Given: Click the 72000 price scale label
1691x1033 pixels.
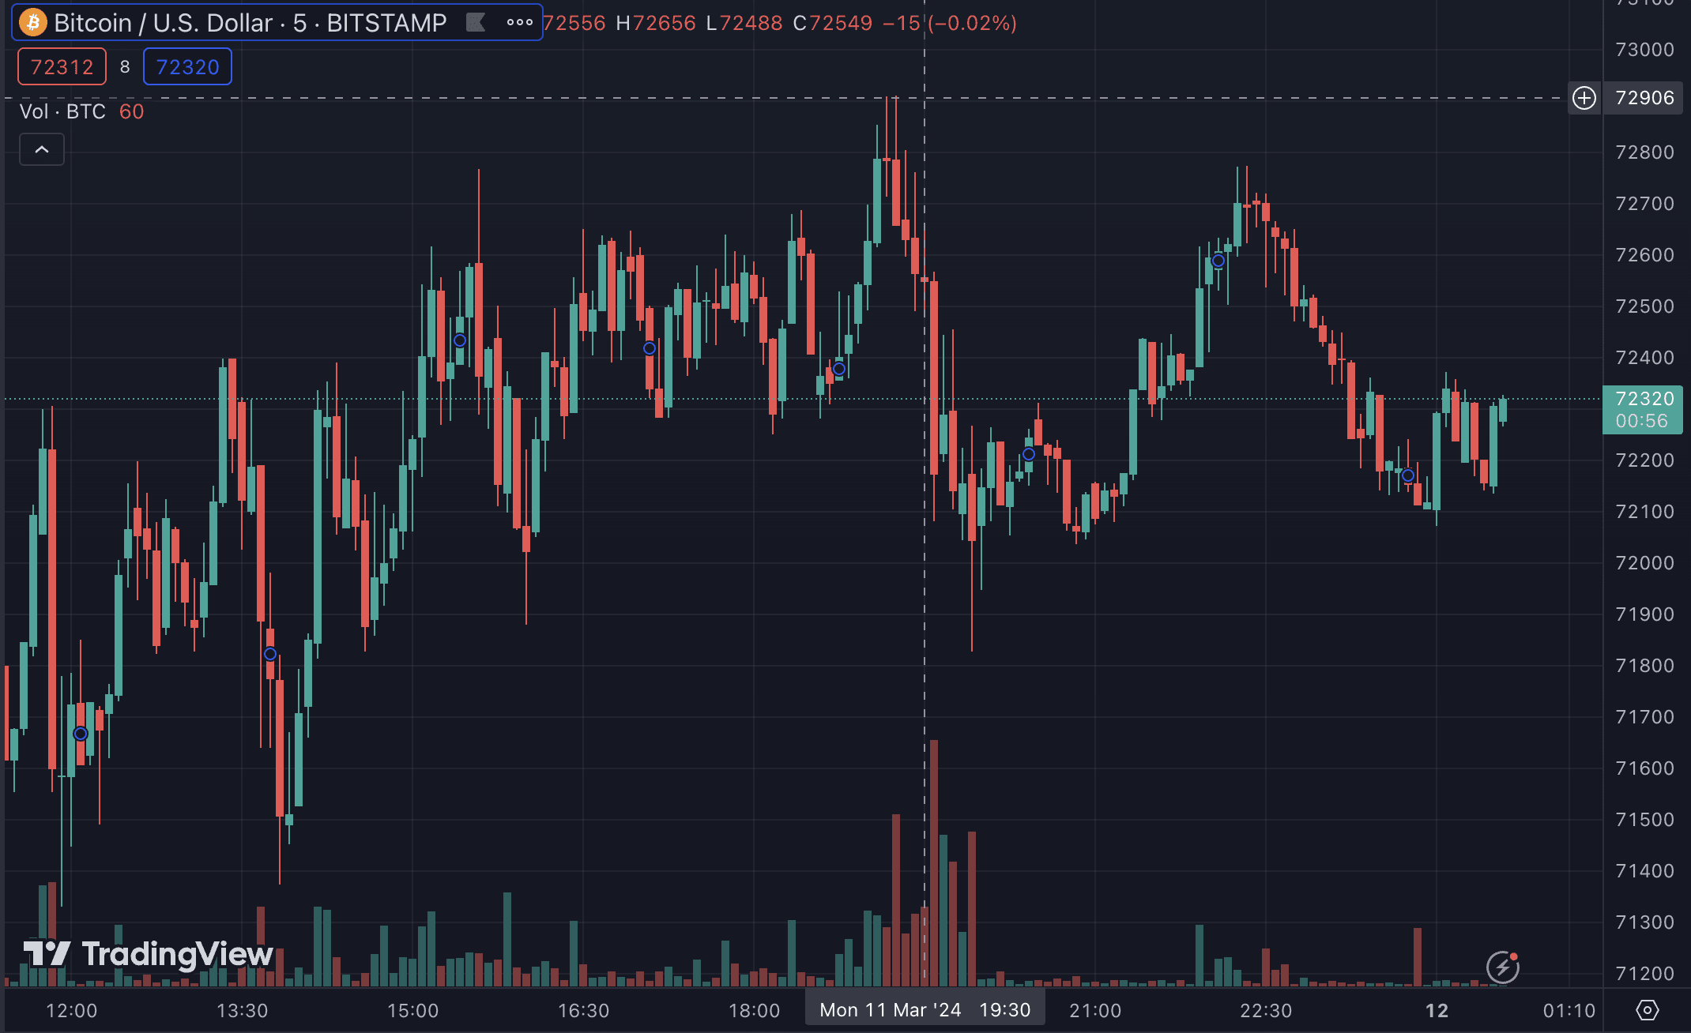Looking at the screenshot, I should [1644, 563].
